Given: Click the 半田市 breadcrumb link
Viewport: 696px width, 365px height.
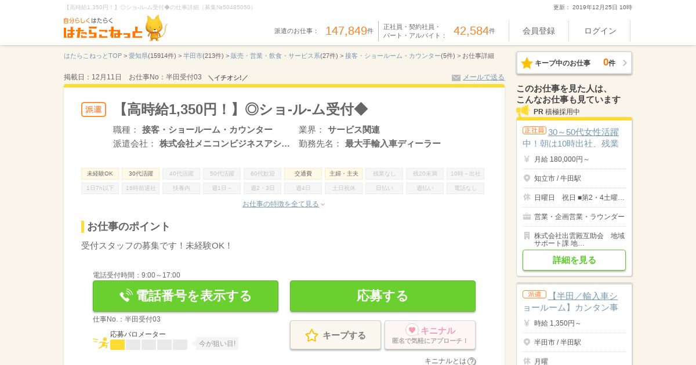Looking at the screenshot, I should pos(193,56).
